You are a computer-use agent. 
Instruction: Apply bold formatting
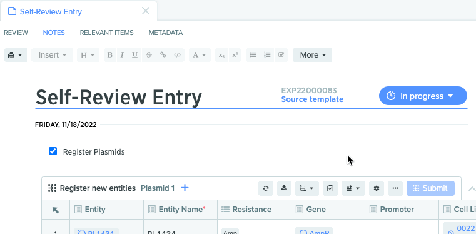point(110,55)
